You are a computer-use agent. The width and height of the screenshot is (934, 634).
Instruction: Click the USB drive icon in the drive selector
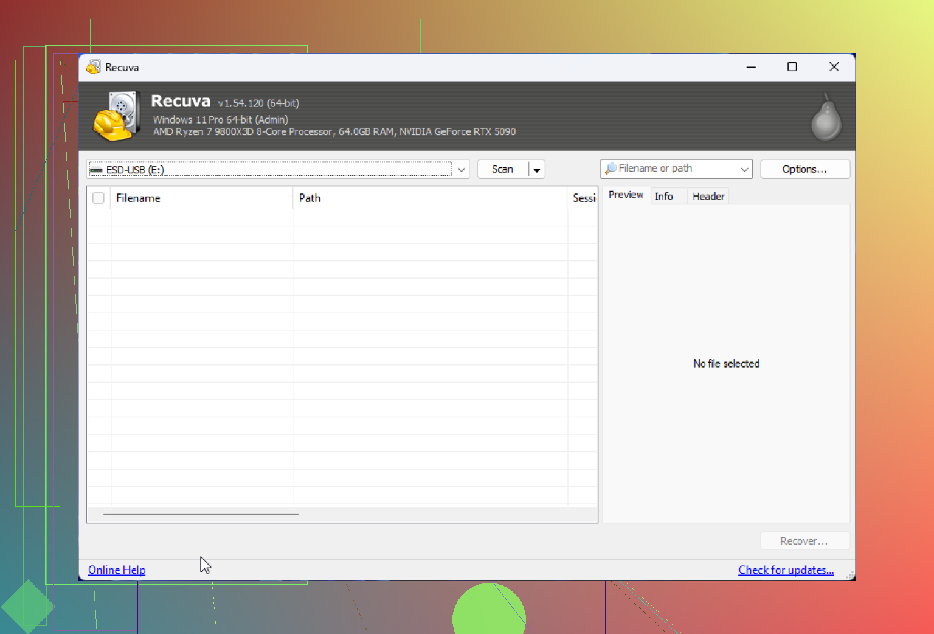click(97, 170)
